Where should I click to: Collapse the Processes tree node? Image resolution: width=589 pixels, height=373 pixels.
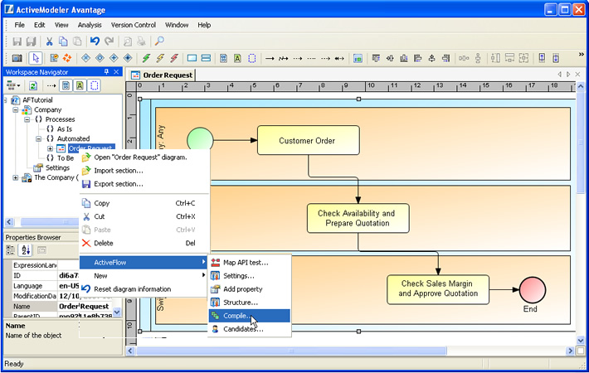tap(27, 119)
